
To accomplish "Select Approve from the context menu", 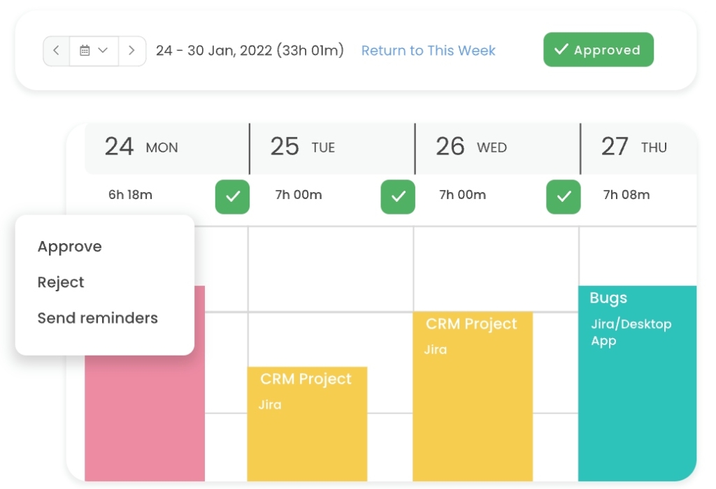I will click(70, 247).
